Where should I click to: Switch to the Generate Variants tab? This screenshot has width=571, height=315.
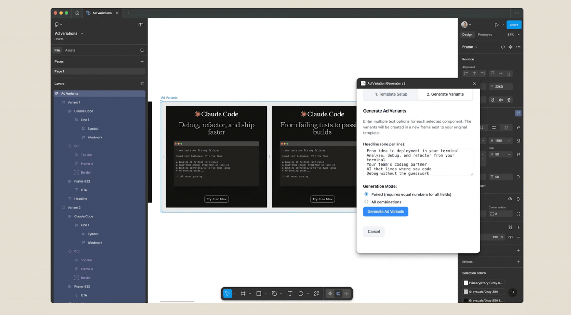click(445, 94)
